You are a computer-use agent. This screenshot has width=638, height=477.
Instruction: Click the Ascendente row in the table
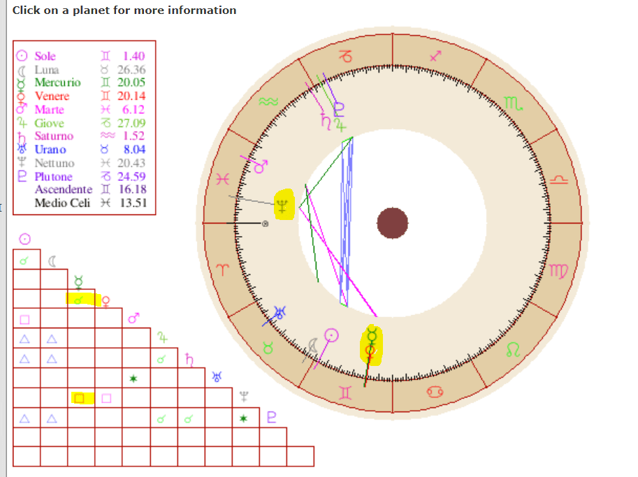point(63,189)
